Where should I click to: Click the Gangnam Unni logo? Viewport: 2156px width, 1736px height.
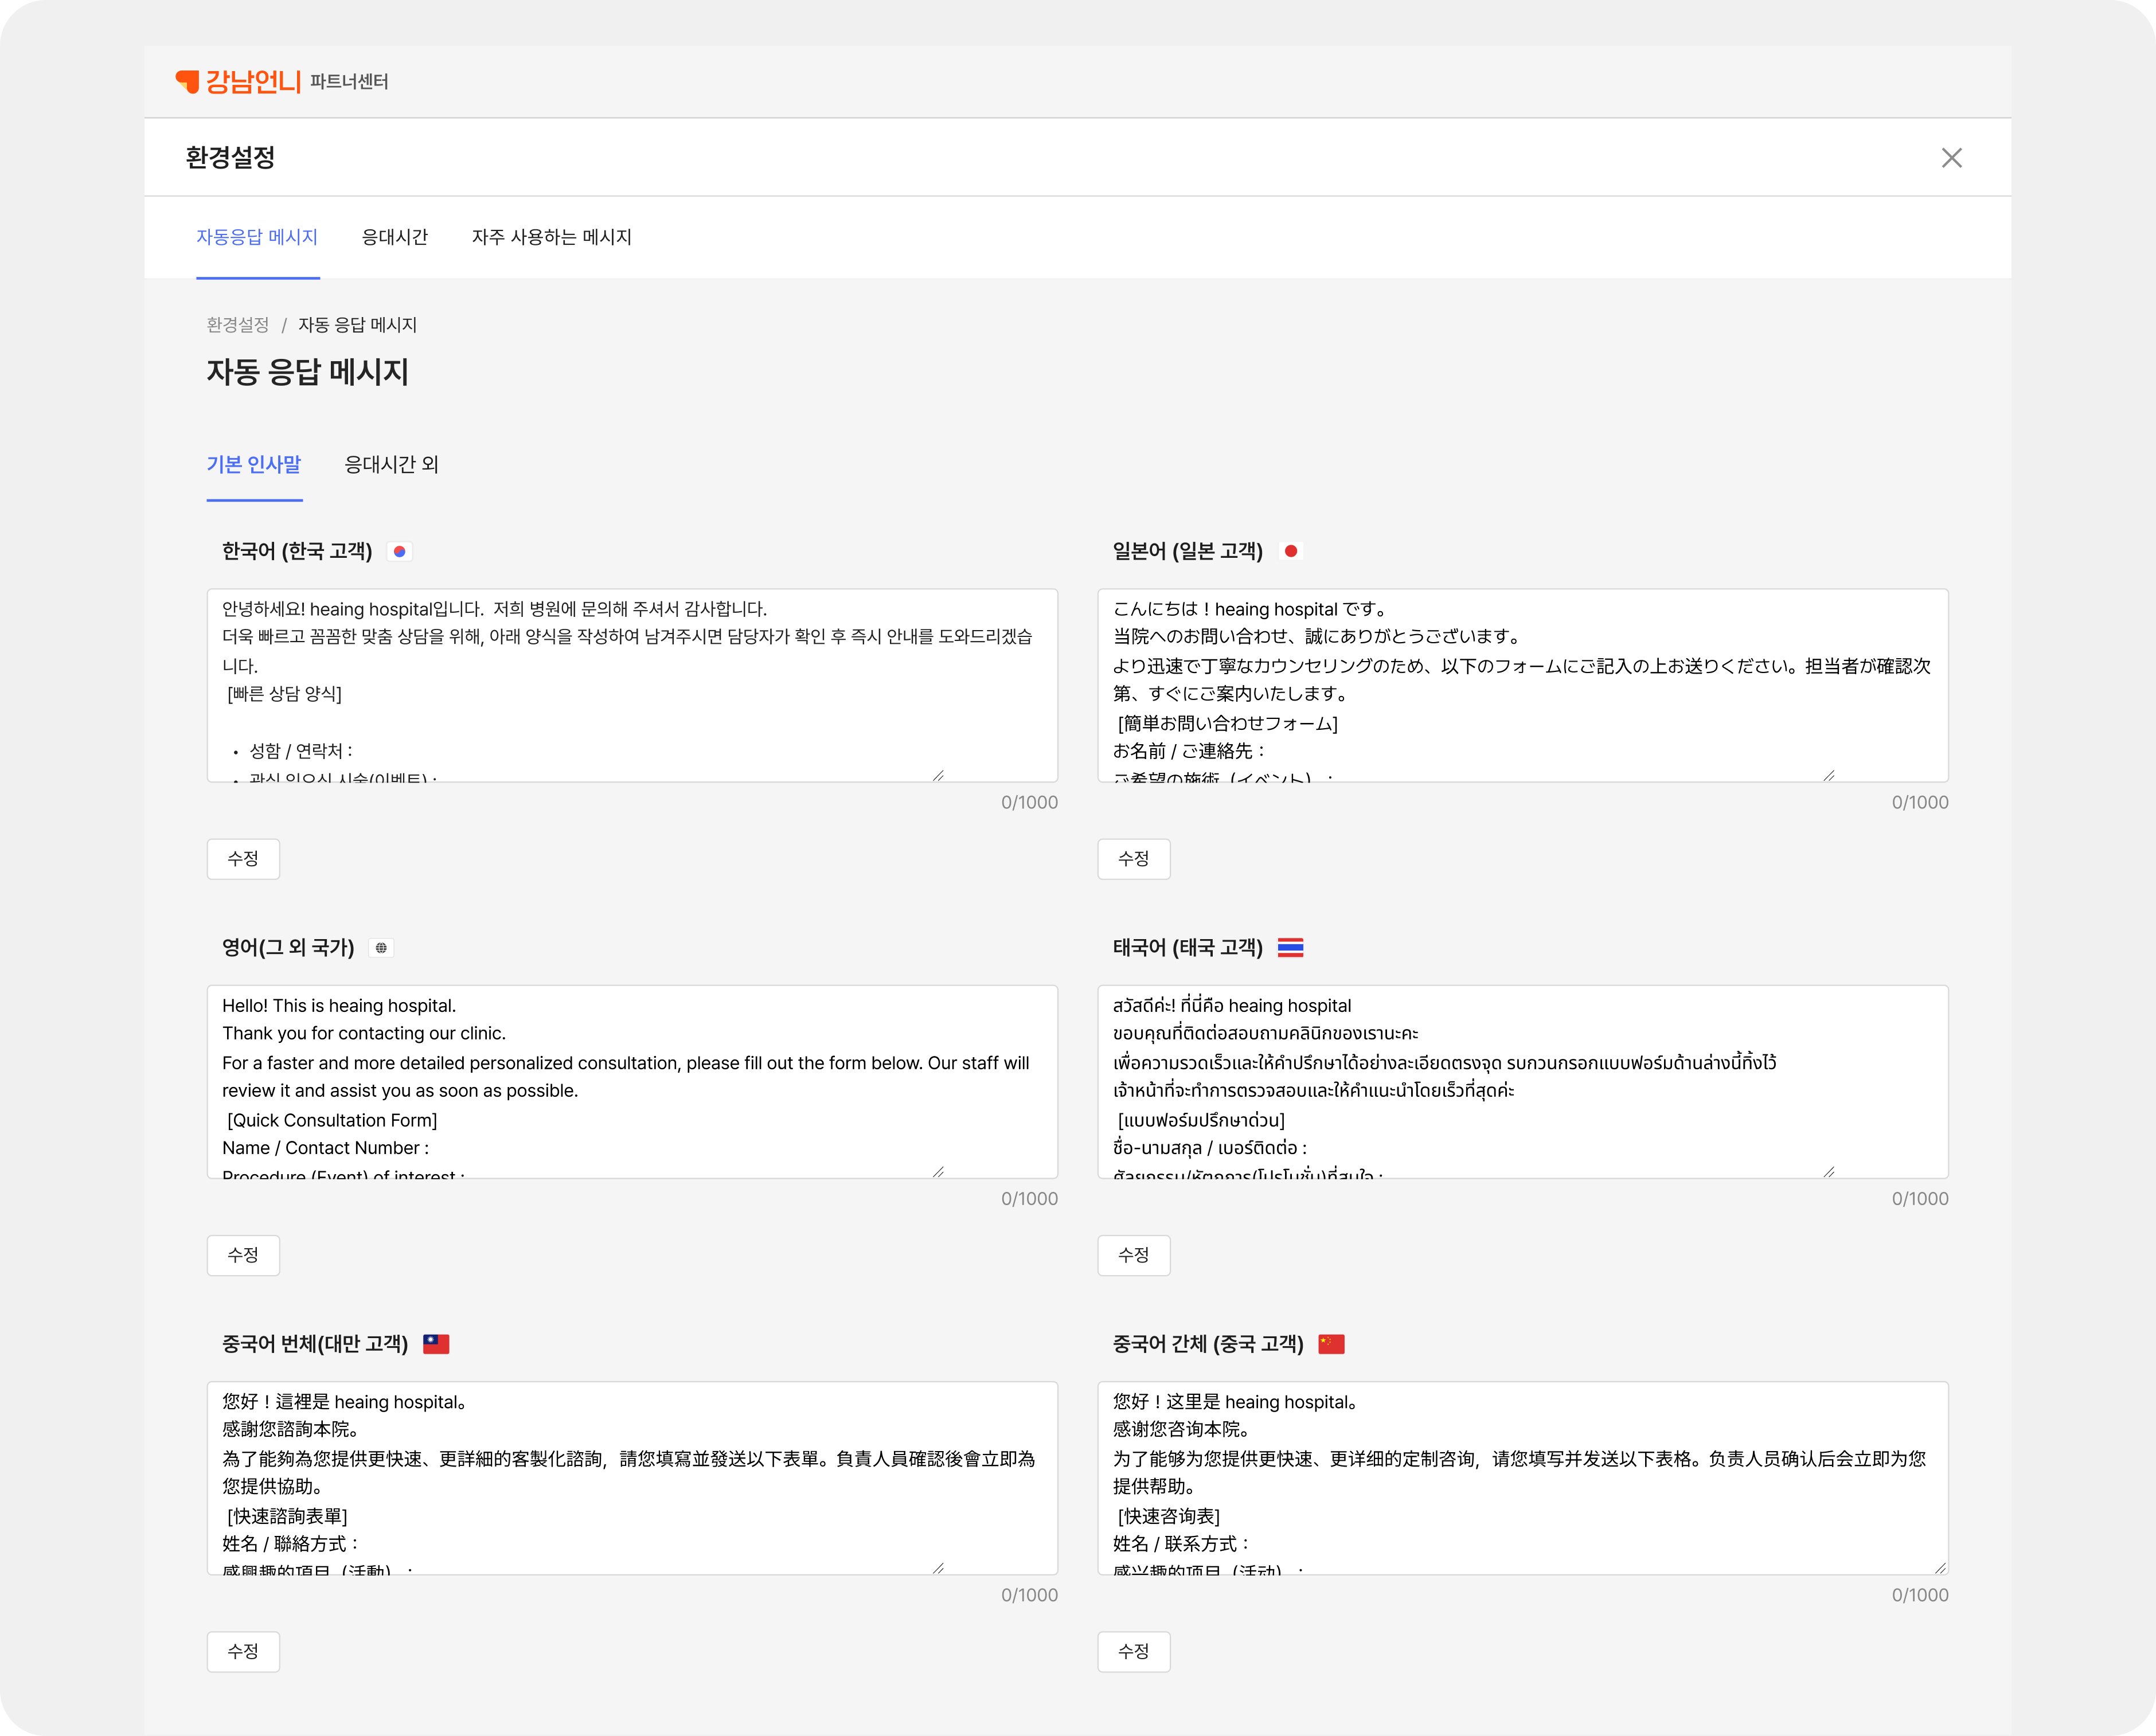[238, 81]
